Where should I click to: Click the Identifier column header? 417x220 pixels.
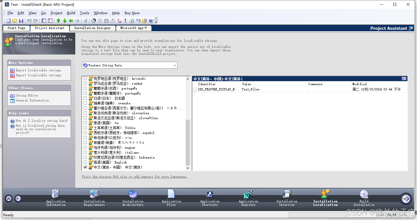(219, 84)
